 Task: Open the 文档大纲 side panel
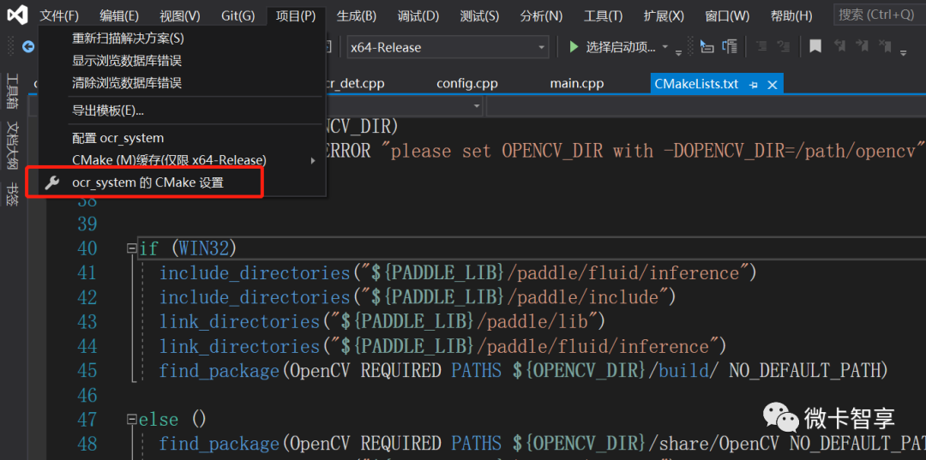13,146
